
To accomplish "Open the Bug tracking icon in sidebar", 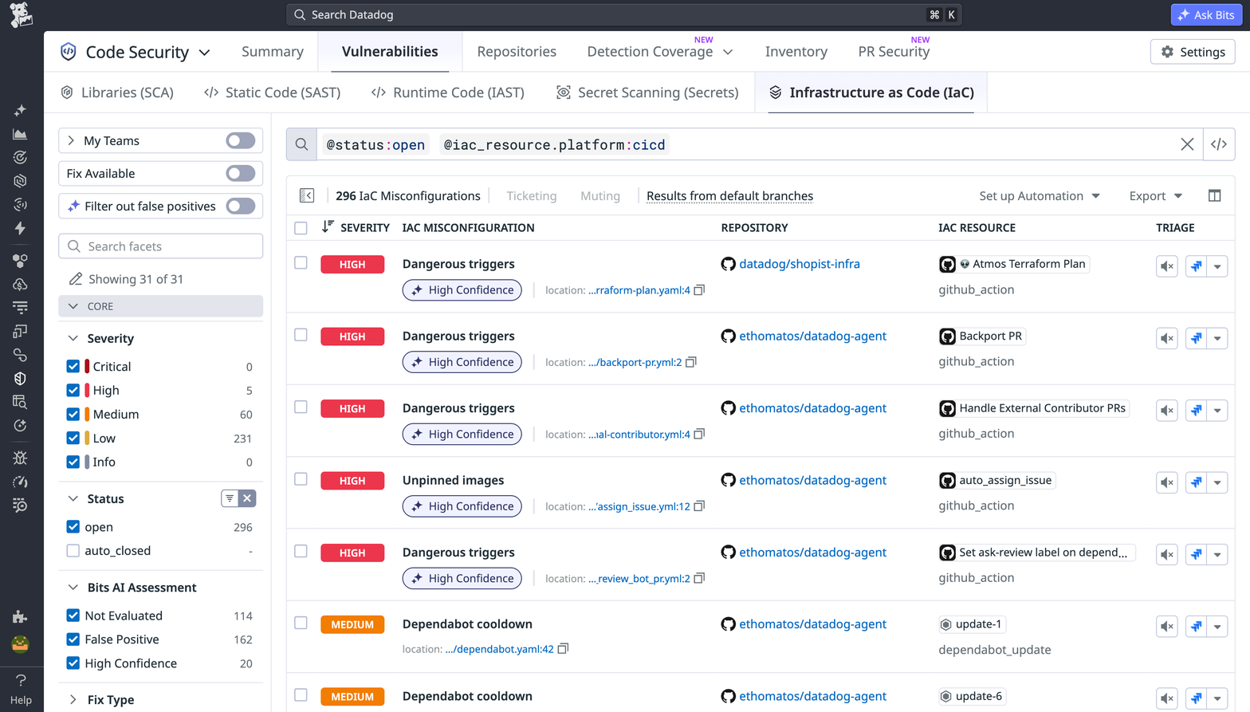I will point(20,458).
